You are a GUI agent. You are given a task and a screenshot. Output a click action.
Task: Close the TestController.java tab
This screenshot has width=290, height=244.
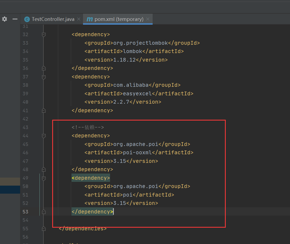point(78,19)
